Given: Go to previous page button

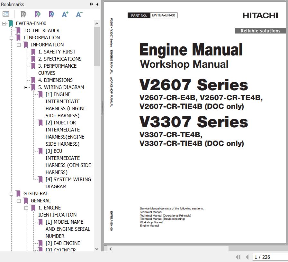Looking at the screenshot, I should click(247, 257).
